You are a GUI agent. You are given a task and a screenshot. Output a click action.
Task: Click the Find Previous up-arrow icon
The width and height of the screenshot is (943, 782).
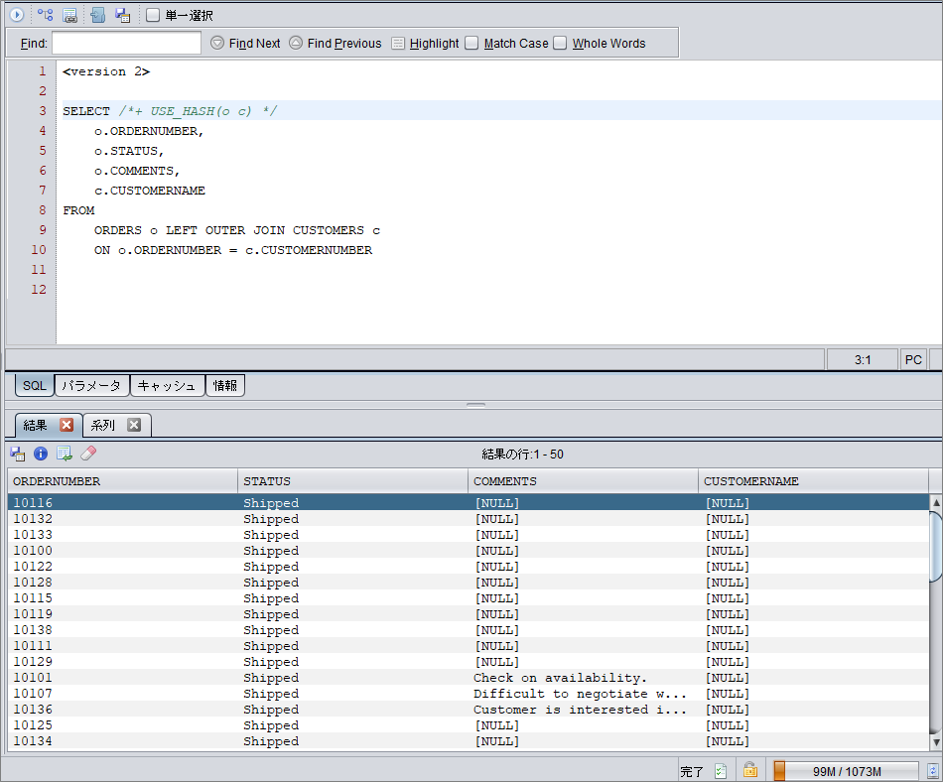pos(295,44)
